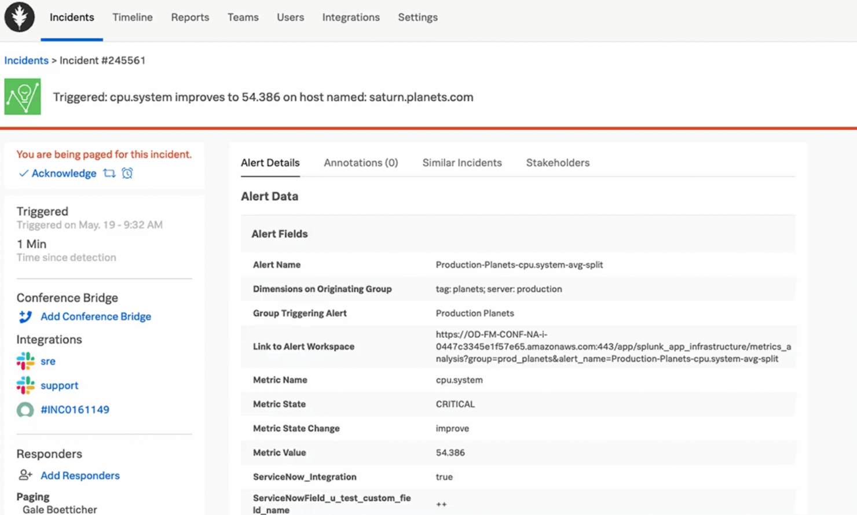This screenshot has height=515, width=857.
Task: Open Integrations from the top navigation
Action: (x=350, y=17)
